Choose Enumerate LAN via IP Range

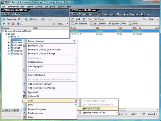49,54
